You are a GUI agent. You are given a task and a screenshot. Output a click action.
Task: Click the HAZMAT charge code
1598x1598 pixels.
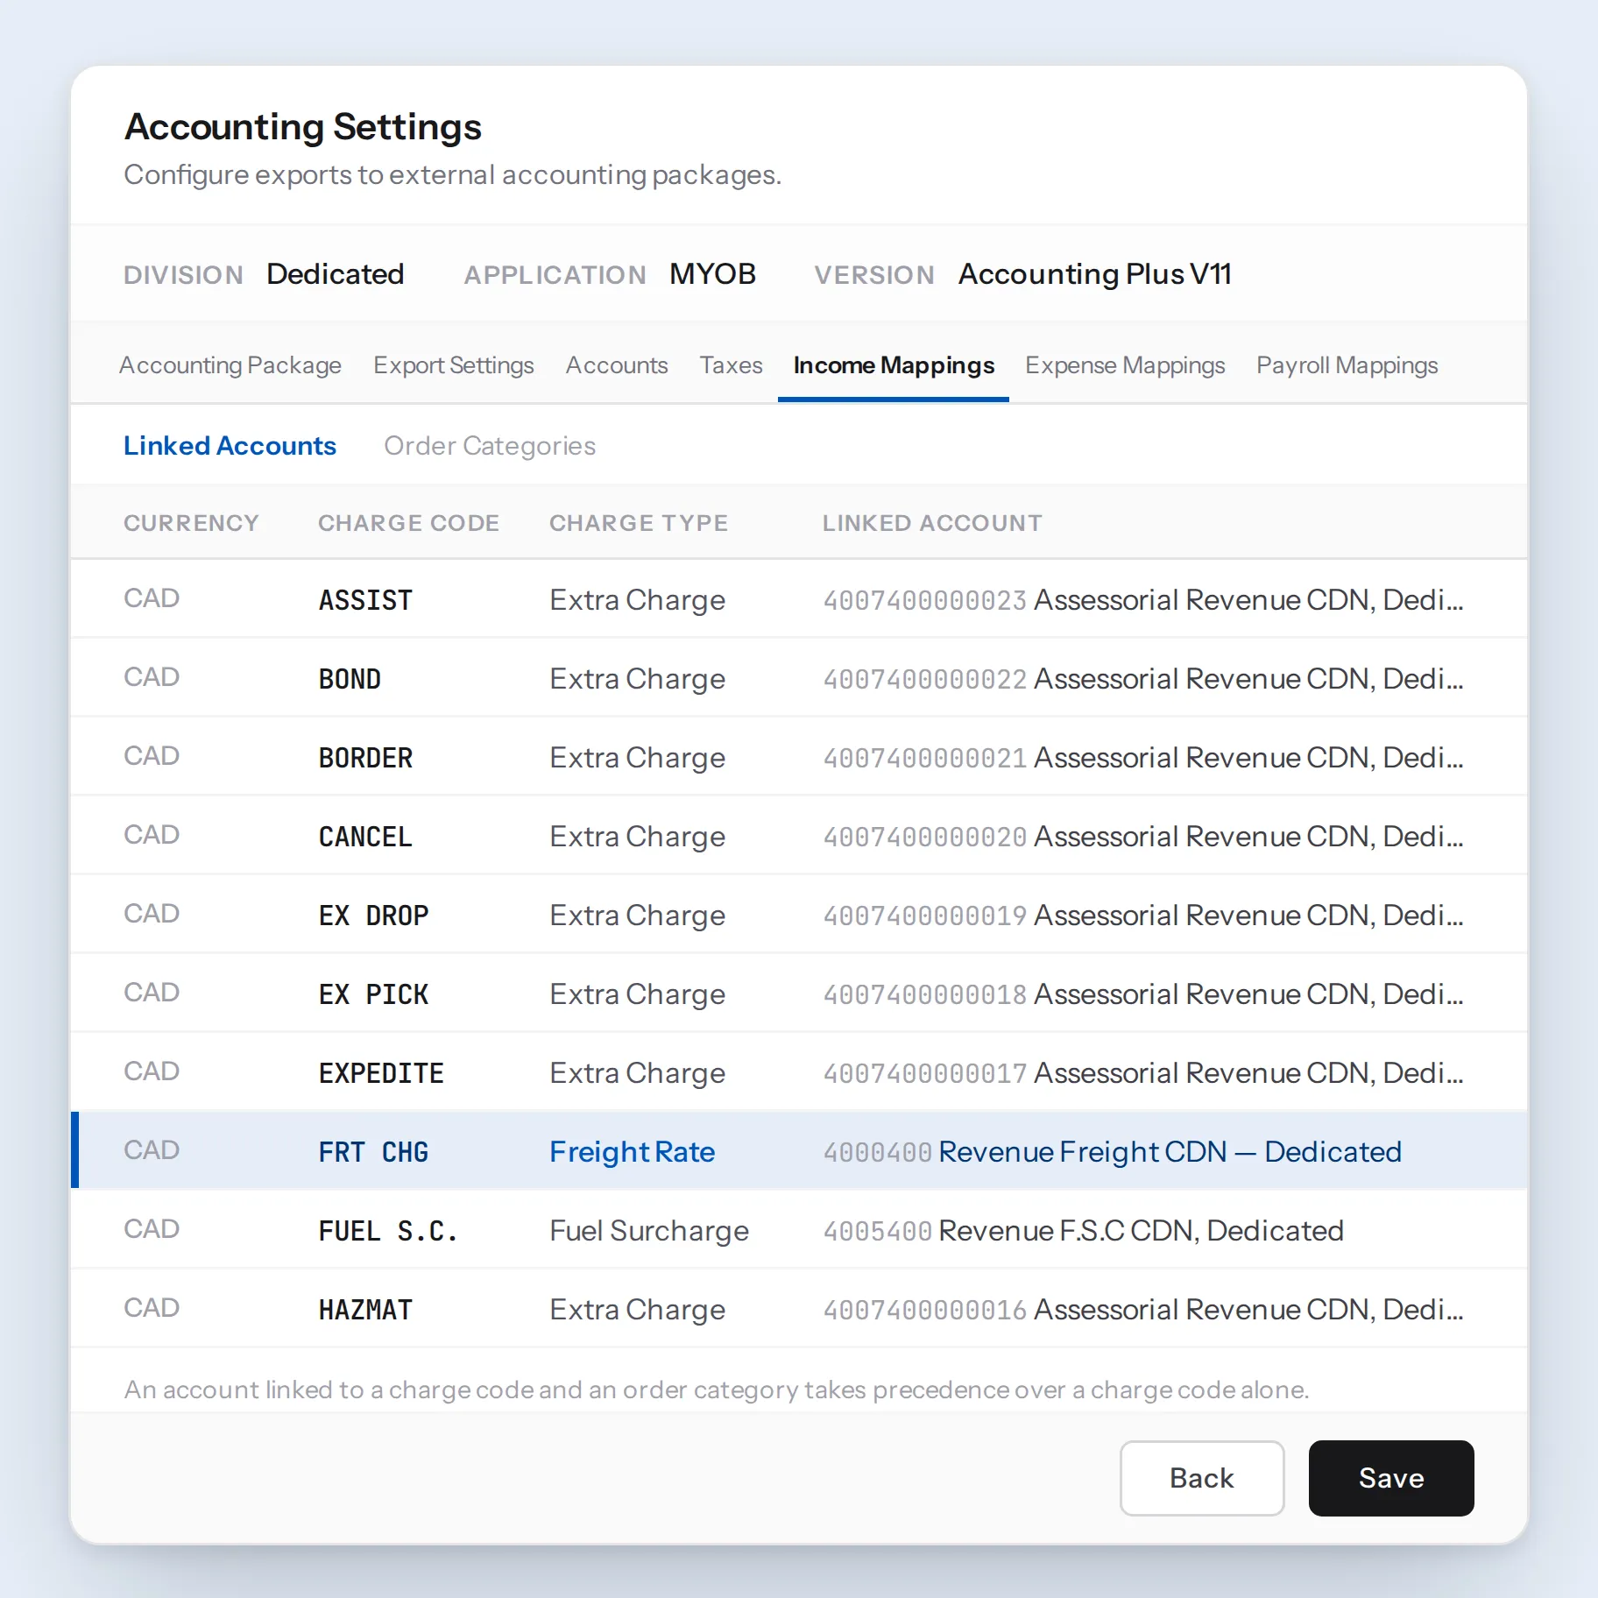(365, 1310)
